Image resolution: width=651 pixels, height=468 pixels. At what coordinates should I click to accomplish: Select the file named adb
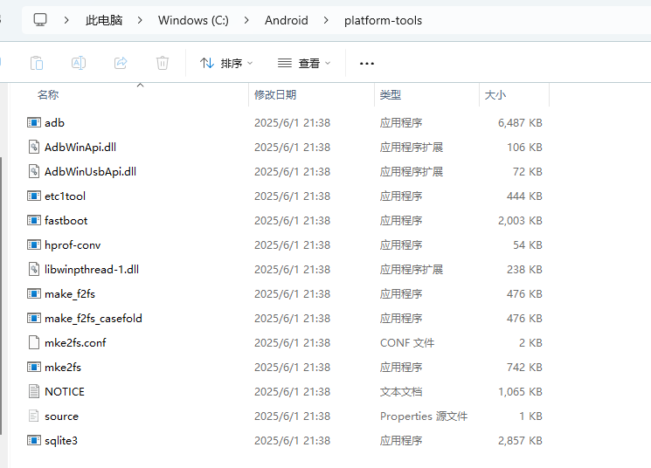55,123
